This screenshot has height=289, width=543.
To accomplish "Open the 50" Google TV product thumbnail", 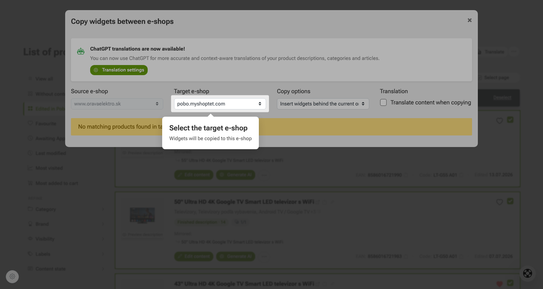I will coord(142,215).
